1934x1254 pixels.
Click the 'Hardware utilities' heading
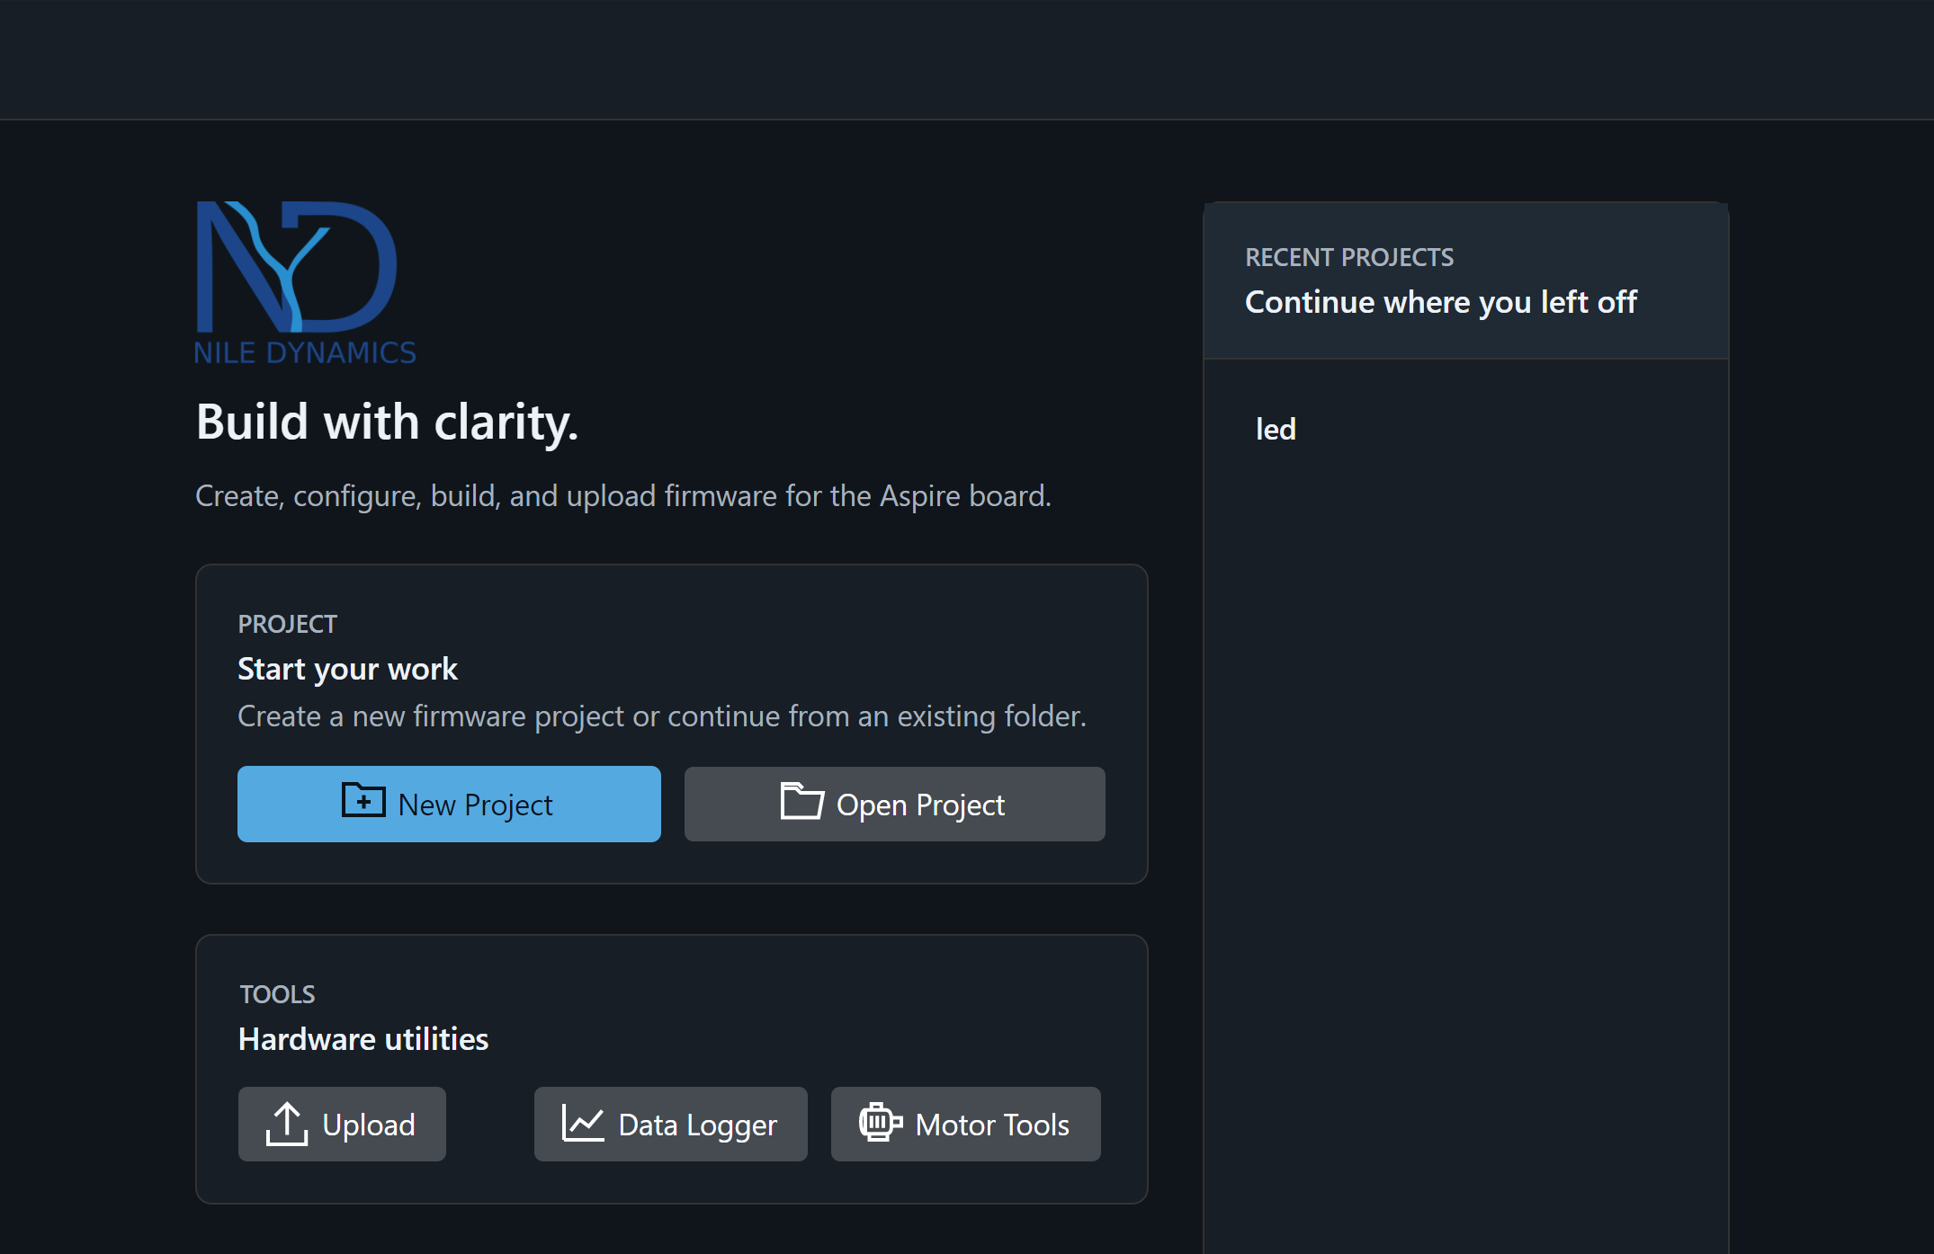pyautogui.click(x=363, y=1039)
